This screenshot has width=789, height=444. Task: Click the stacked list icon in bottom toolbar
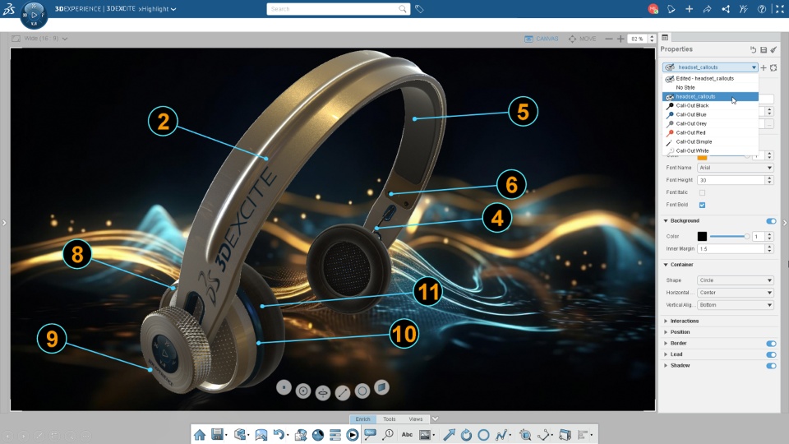(335, 434)
